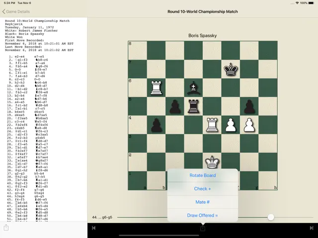Screen dimensions: 318x238
Task: Click the Round 10-World Championship Match title
Action: [x=203, y=11]
